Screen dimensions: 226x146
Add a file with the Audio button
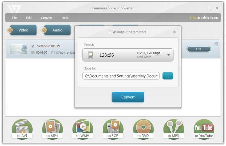[56, 30]
